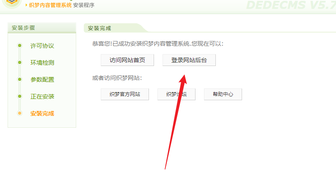Click the green bullet beside 许可协议
The image size is (336, 173).
(x=20, y=45)
